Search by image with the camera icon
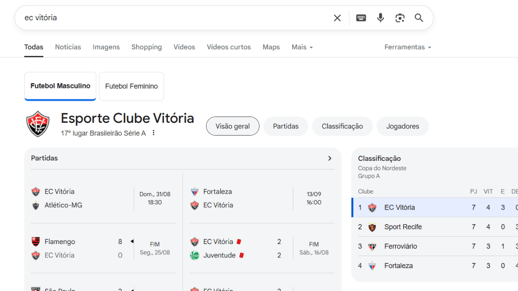 pyautogui.click(x=400, y=18)
